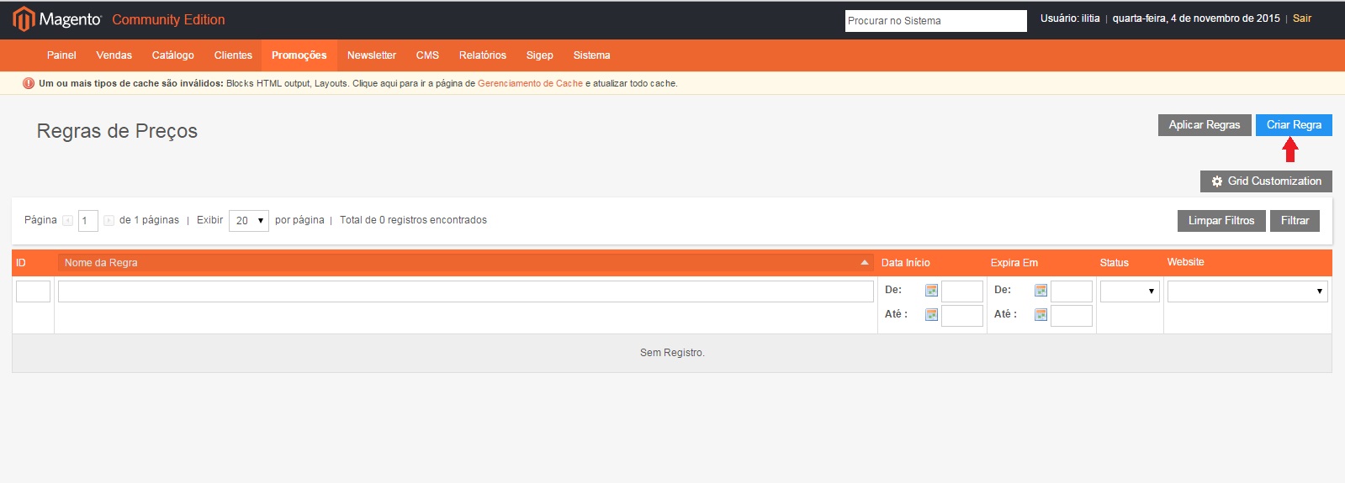The width and height of the screenshot is (1345, 483).
Task: Open the Clientes menu
Action: coord(233,55)
